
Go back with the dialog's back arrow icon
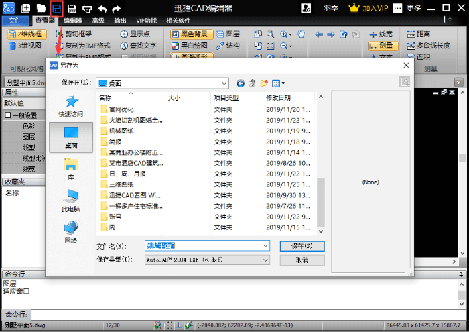[241, 83]
